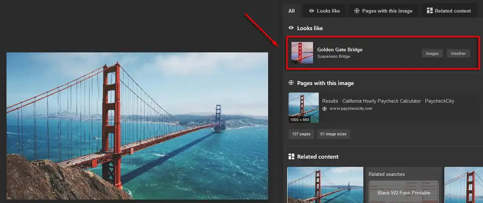The width and height of the screenshot is (483, 203).
Task: Click the Related content section heading
Action: coord(317,156)
